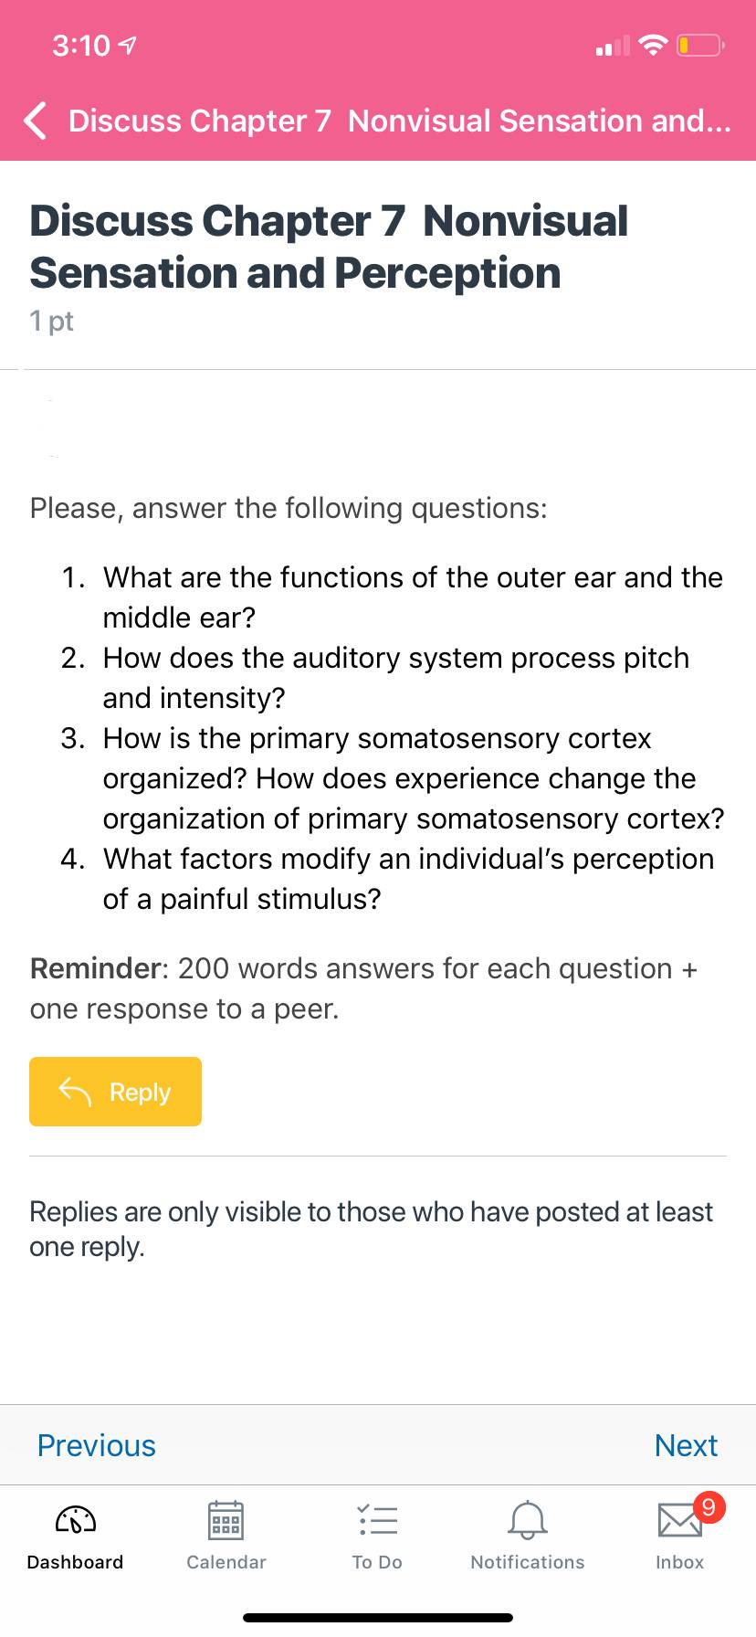Select the Calendar tab label
756x1637 pixels.
click(x=226, y=1562)
